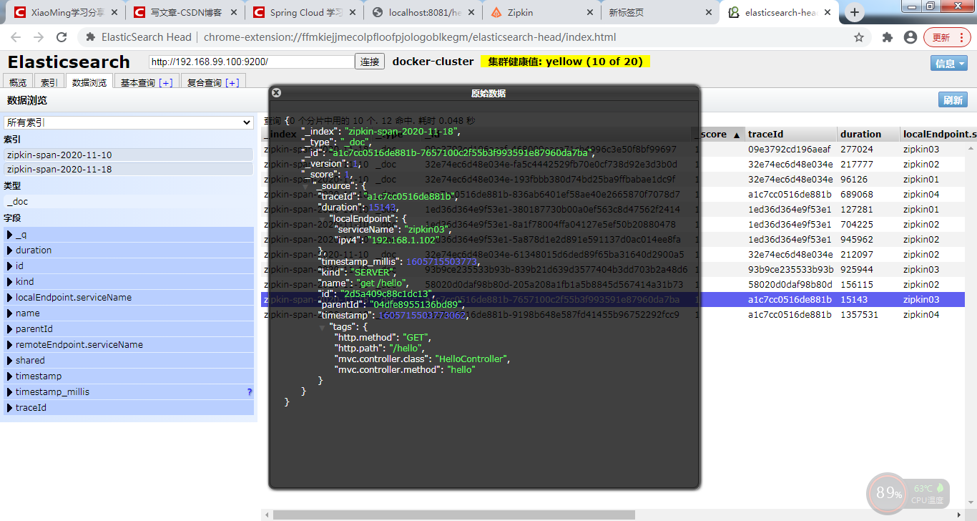
Task: Click the Chrome update button
Action: (947, 37)
